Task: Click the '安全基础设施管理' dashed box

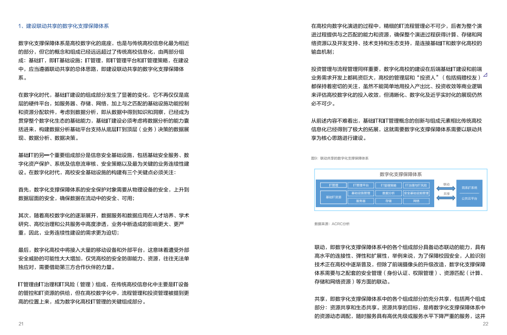Action: (416, 193)
